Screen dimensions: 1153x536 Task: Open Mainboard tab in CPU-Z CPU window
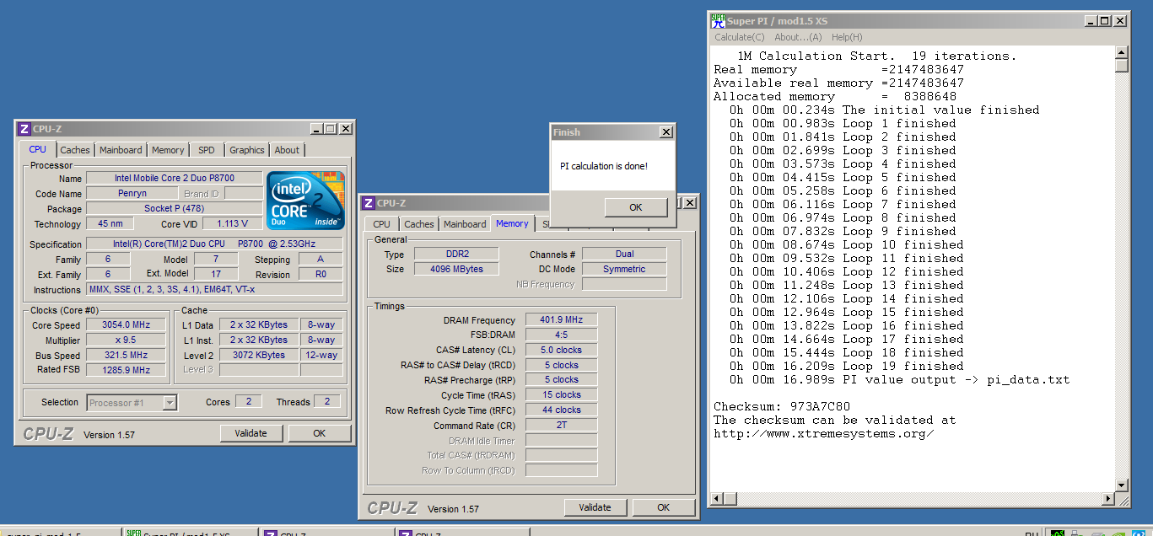[121, 150]
